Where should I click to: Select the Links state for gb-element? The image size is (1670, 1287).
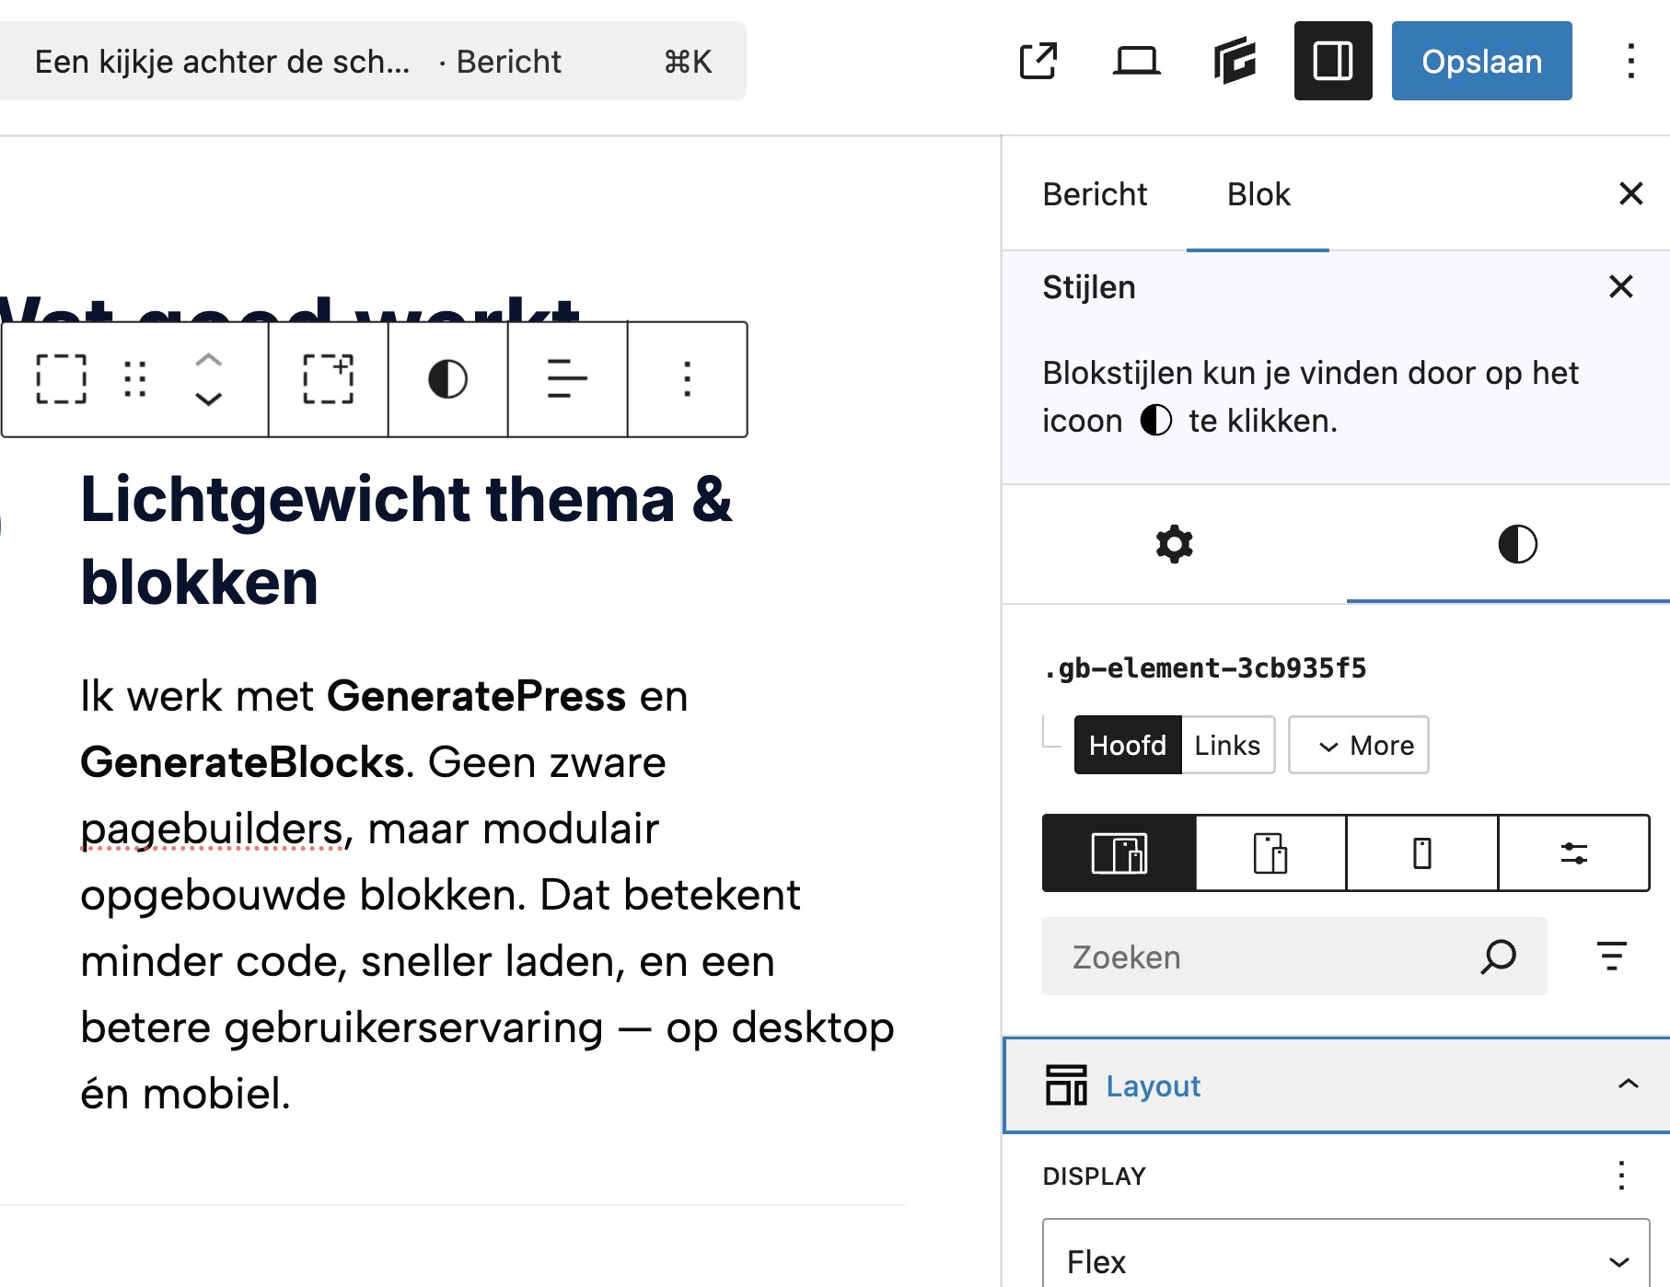(1226, 745)
